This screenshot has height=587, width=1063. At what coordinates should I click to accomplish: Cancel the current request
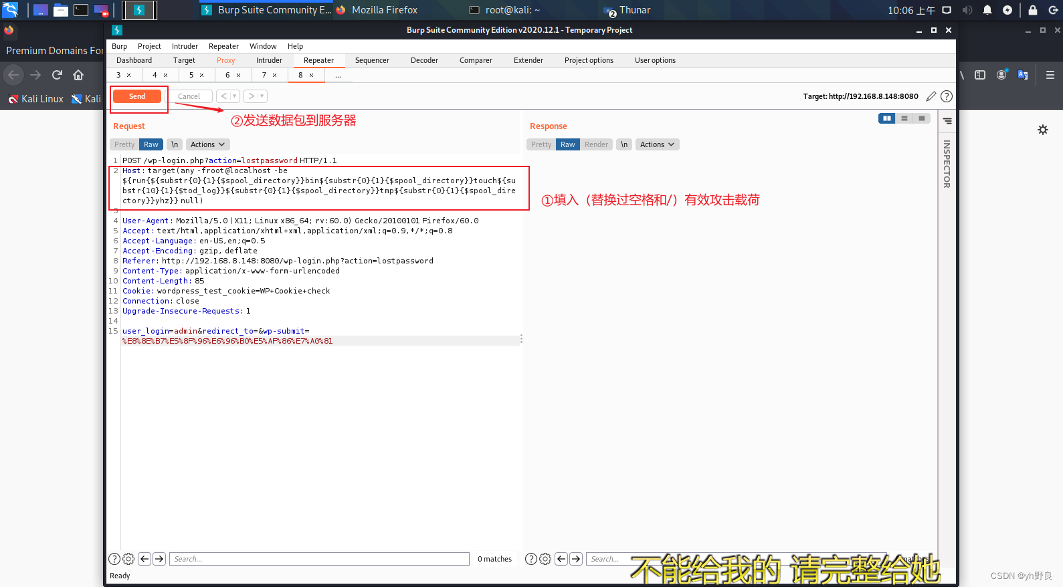pyautogui.click(x=189, y=96)
